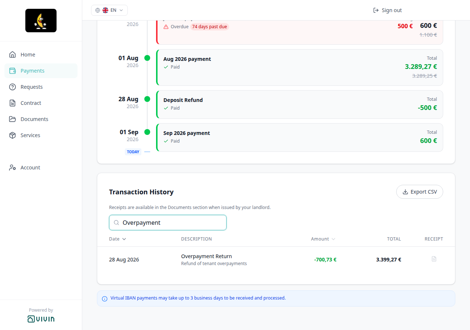Click the Transaction History heading

pyautogui.click(x=141, y=192)
